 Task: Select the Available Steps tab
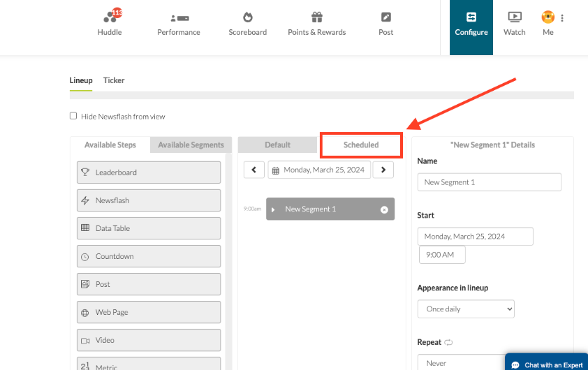pyautogui.click(x=110, y=145)
